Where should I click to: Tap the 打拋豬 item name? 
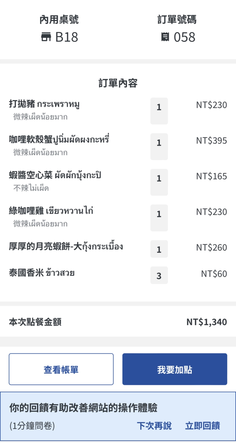pyautogui.click(x=44, y=104)
